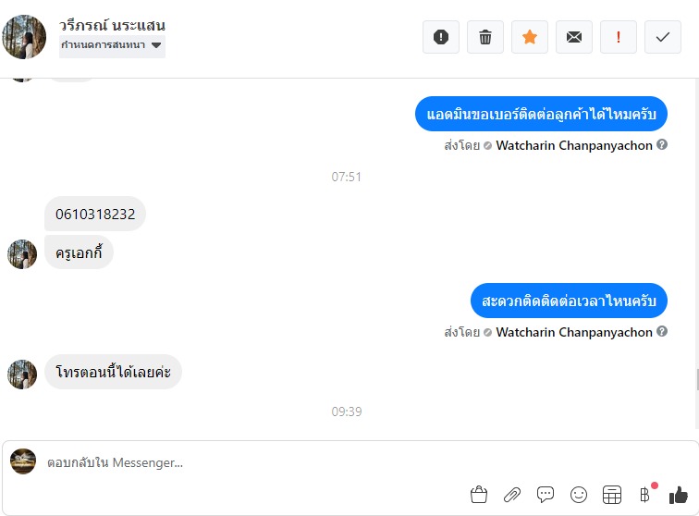Click the chat scrollbar thumb
This screenshot has height=516, width=699.
click(x=697, y=379)
